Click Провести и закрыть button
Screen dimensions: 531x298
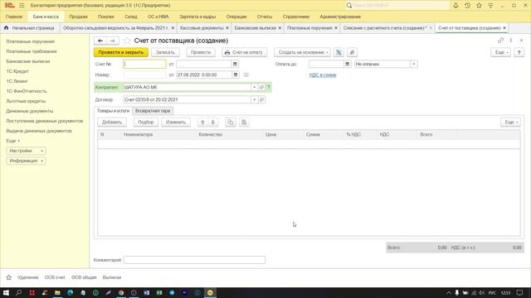click(x=121, y=52)
